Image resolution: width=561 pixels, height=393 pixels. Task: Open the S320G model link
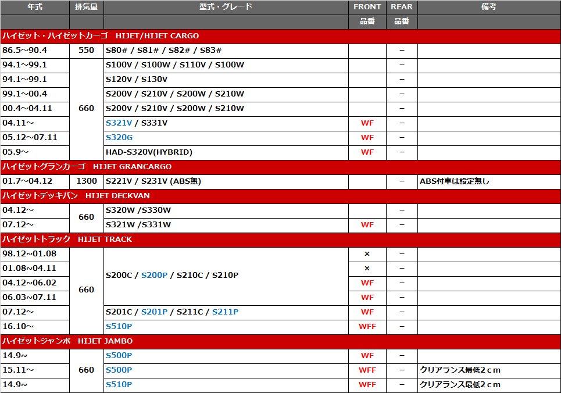point(119,137)
